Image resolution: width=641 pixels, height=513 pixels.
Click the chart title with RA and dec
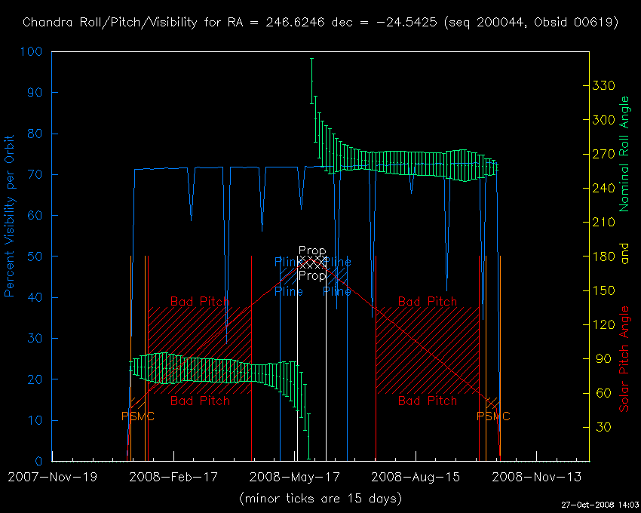(320, 23)
